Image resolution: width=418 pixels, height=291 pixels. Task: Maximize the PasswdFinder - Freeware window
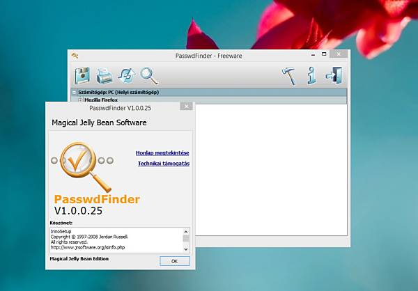324,54
